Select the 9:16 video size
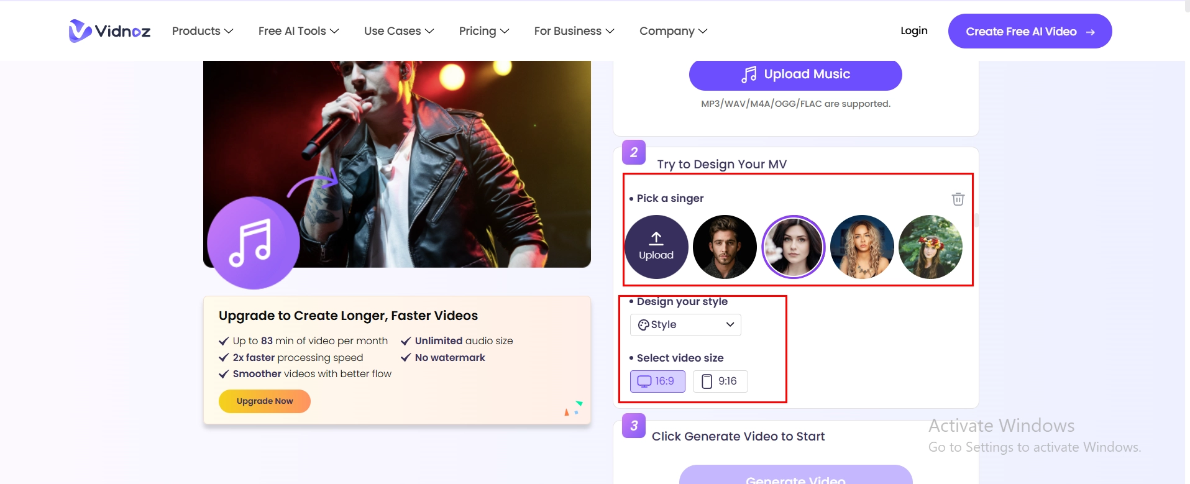 (720, 381)
